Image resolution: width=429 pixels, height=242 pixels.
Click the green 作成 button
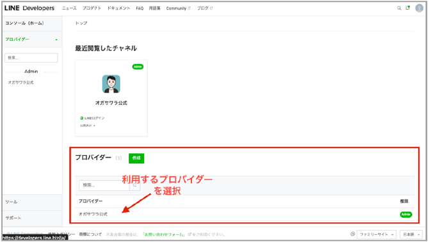(x=136, y=158)
